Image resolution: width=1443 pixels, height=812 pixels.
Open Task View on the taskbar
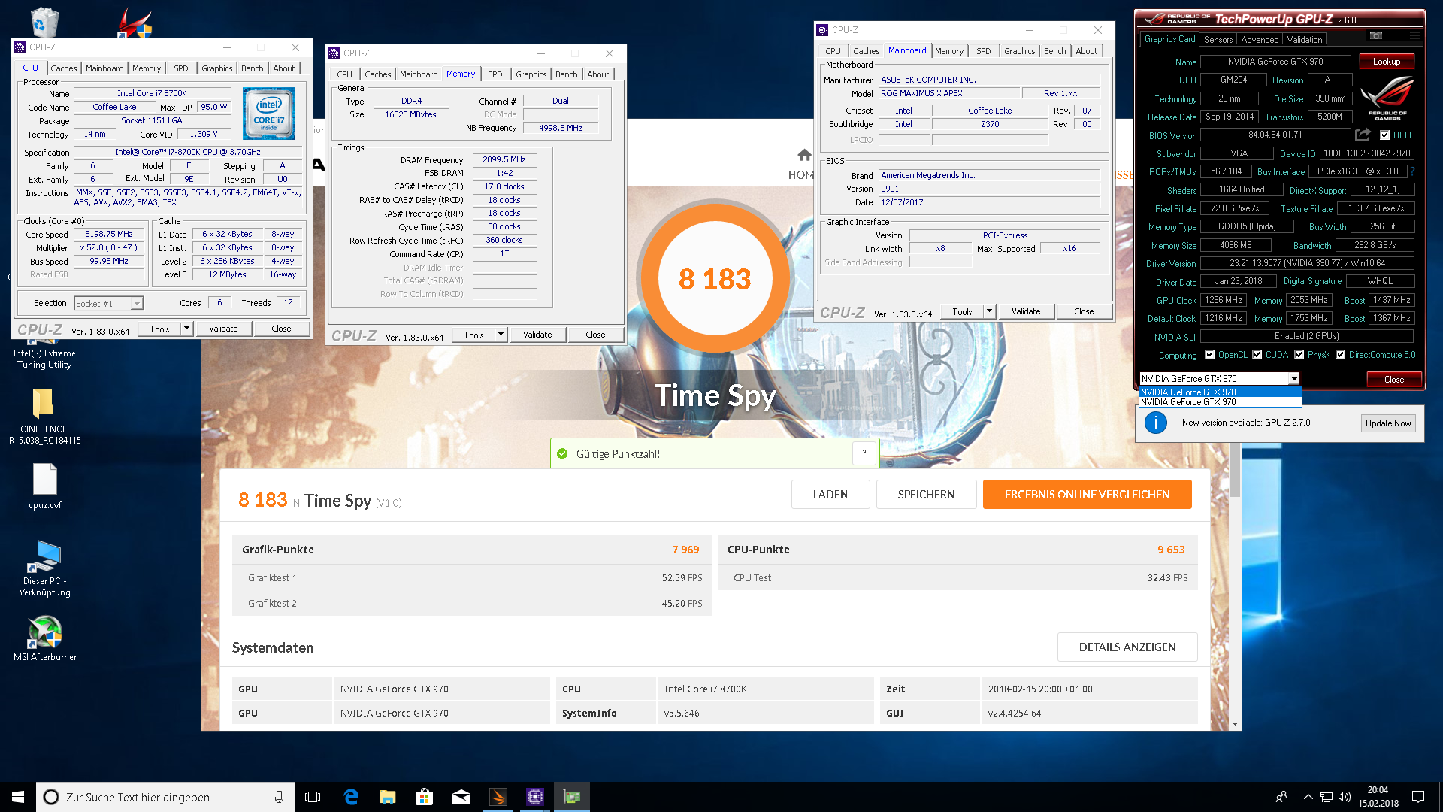tap(313, 797)
